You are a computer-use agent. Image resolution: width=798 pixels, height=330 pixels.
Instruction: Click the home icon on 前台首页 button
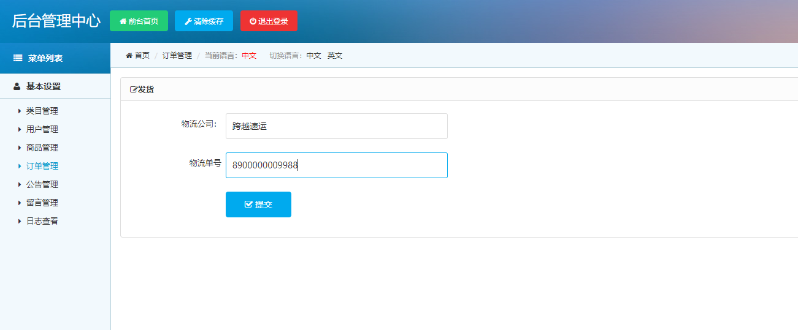coord(123,21)
